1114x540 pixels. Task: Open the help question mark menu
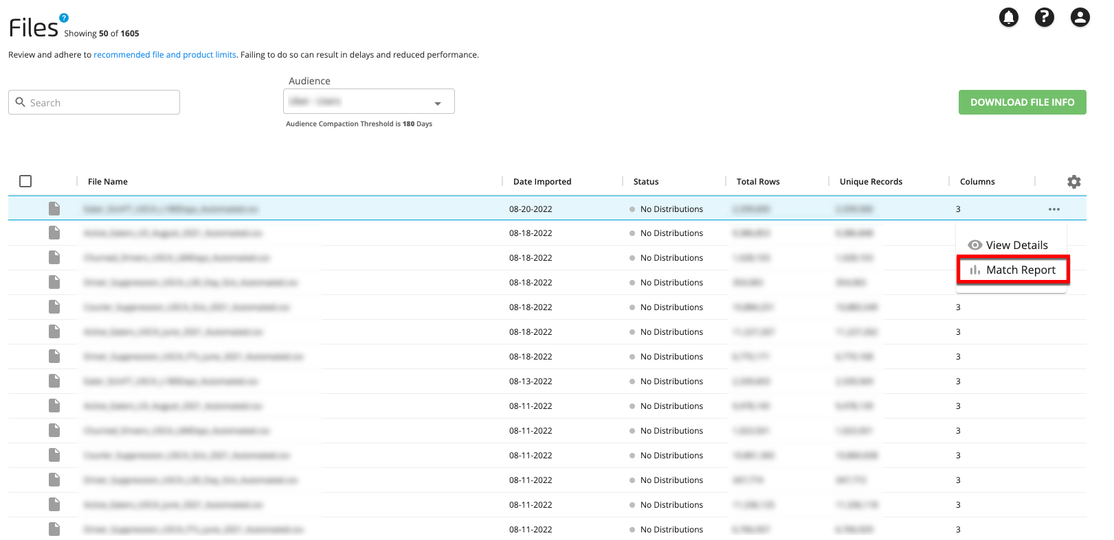pos(1044,17)
